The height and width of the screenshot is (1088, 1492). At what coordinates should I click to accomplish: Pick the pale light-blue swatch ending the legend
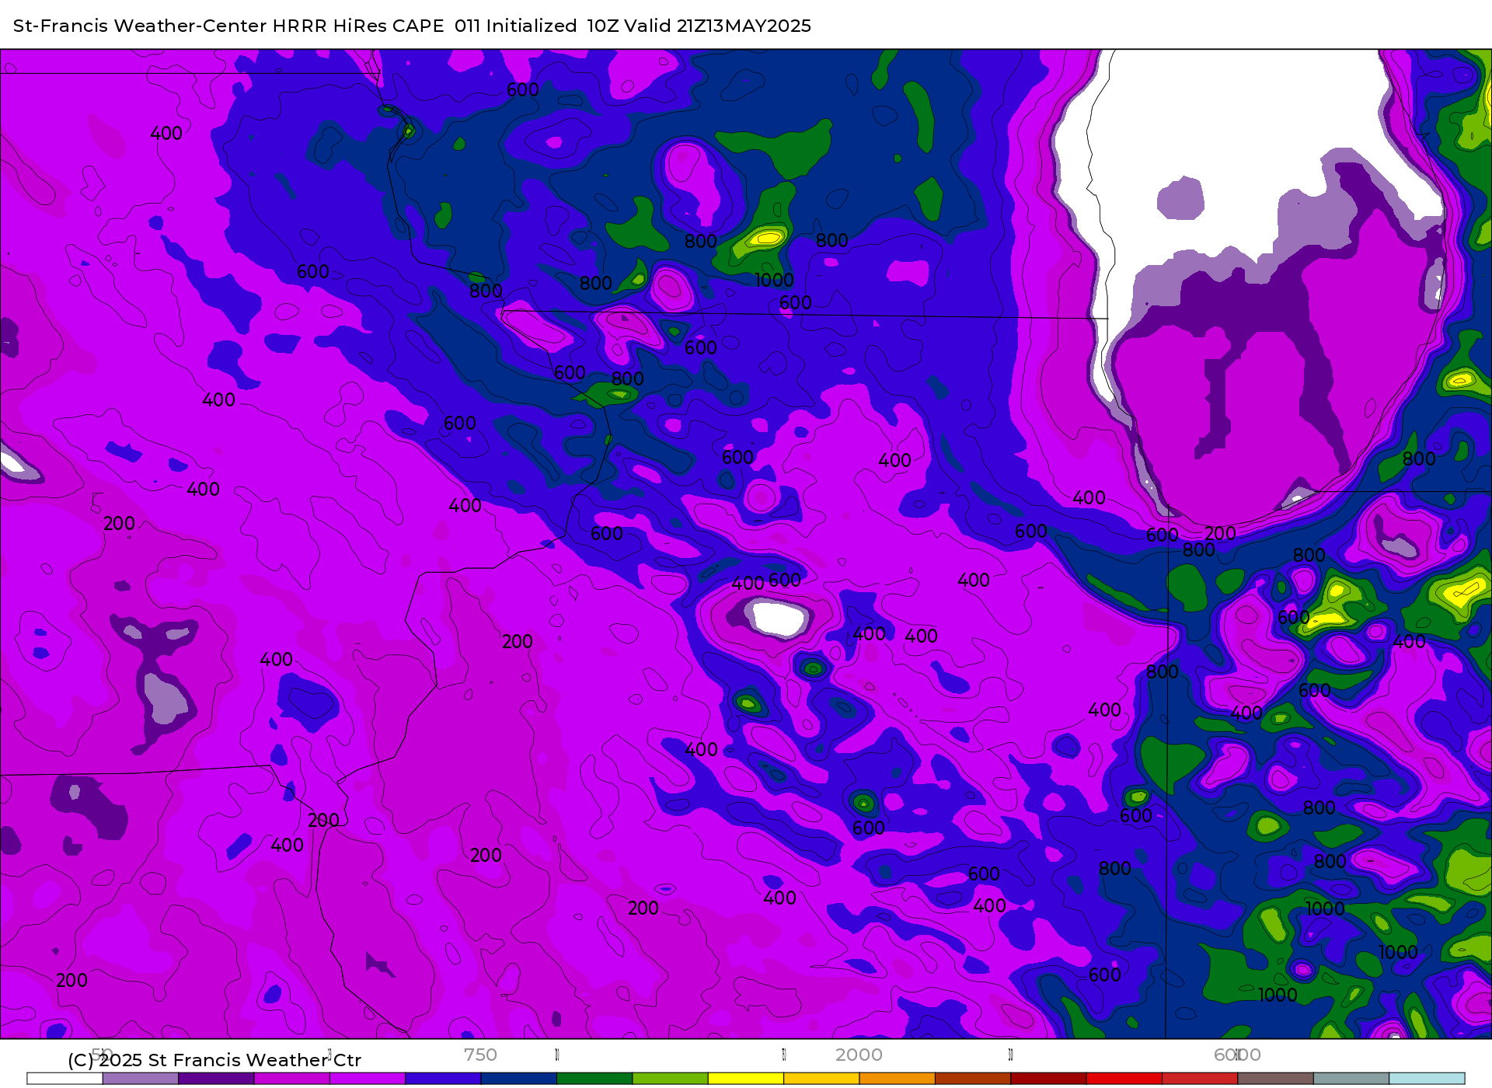(x=1427, y=1079)
